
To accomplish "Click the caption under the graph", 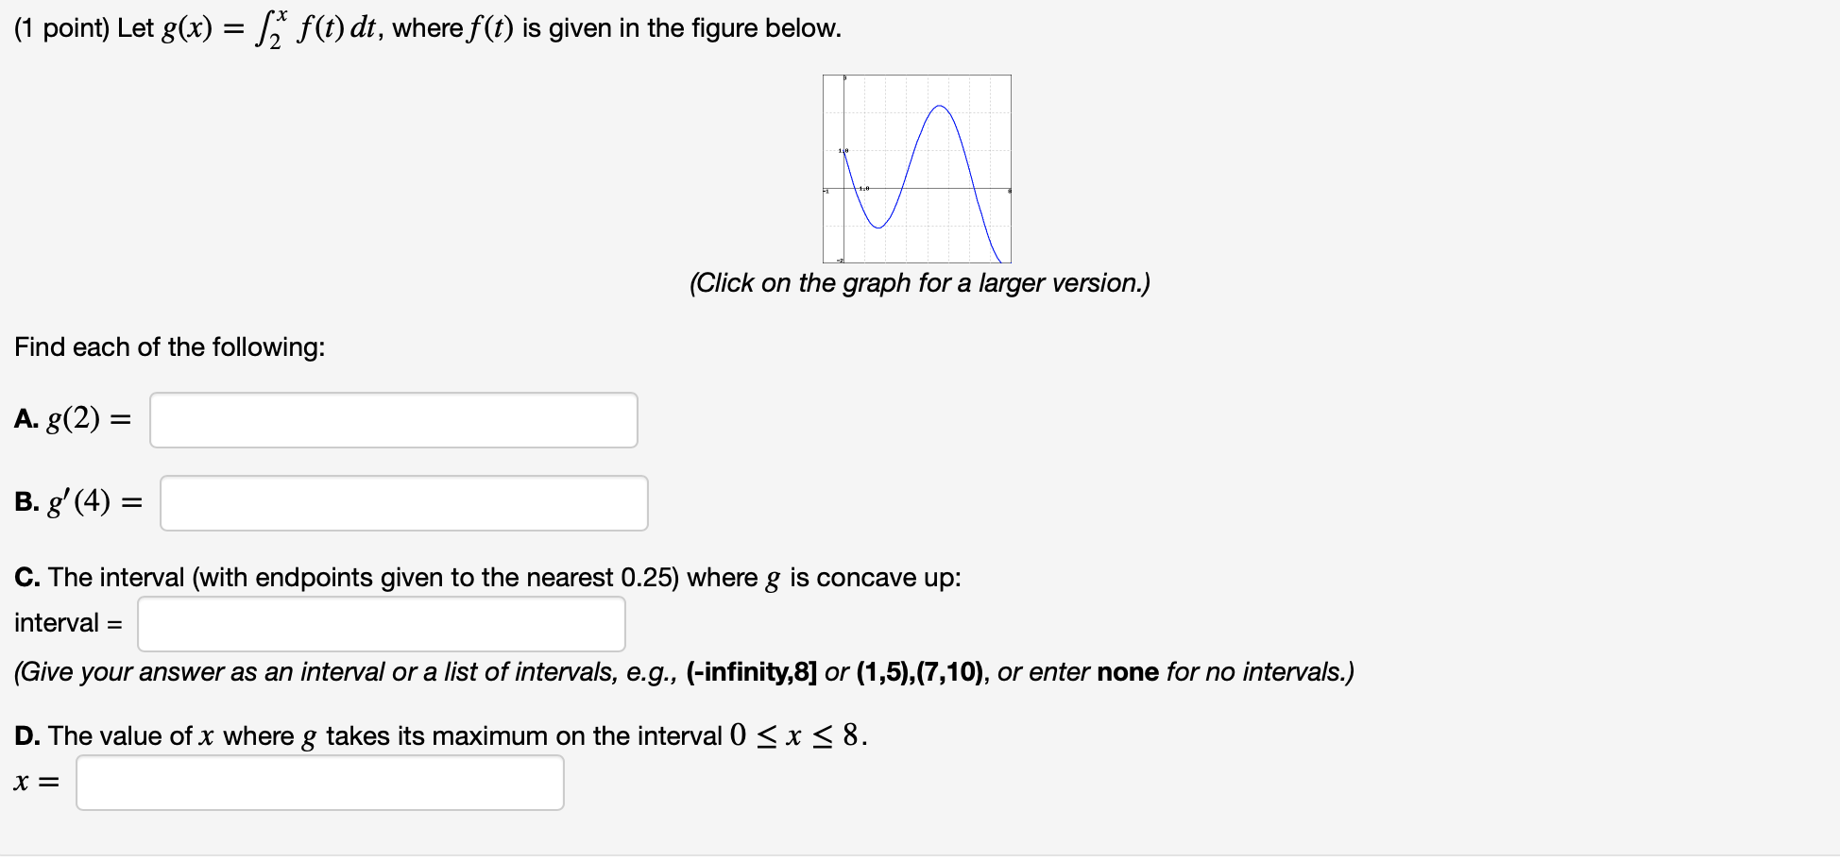I will point(920,282).
